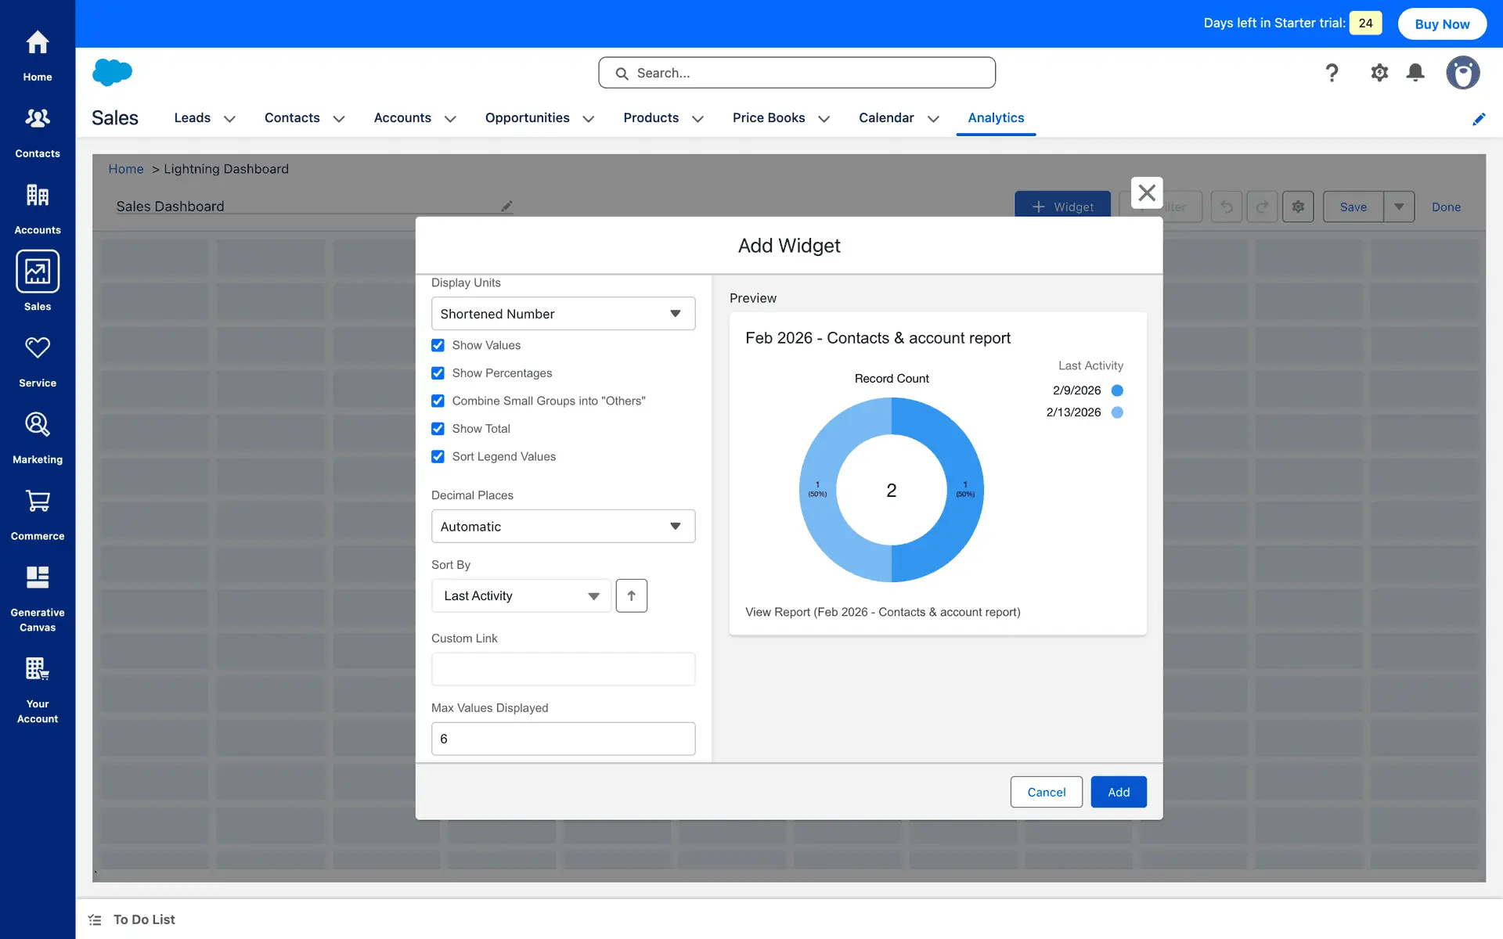The width and height of the screenshot is (1503, 939).
Task: Click the help question mark icon
Action: (x=1332, y=73)
